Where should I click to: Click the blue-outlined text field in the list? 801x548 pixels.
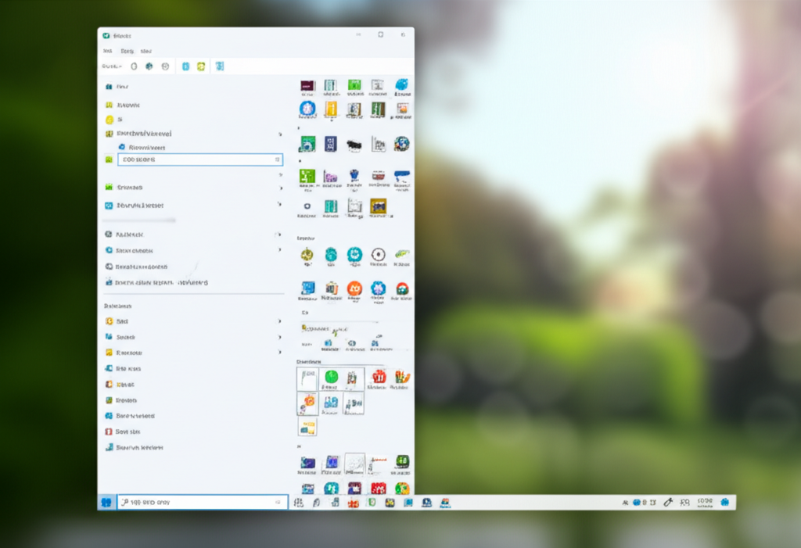point(199,159)
